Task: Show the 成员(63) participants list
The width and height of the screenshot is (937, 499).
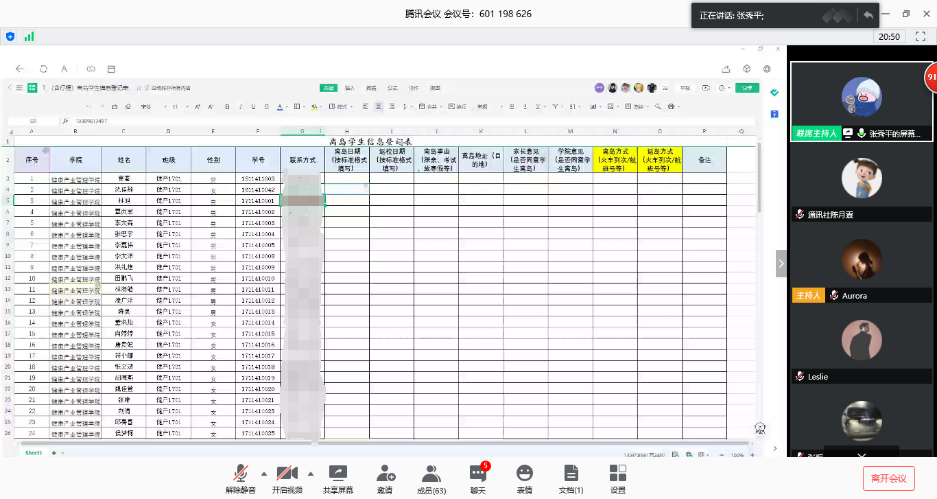Action: pyautogui.click(x=431, y=479)
